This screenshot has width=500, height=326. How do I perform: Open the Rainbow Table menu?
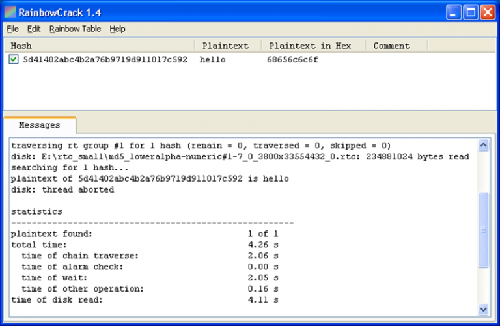[x=75, y=29]
